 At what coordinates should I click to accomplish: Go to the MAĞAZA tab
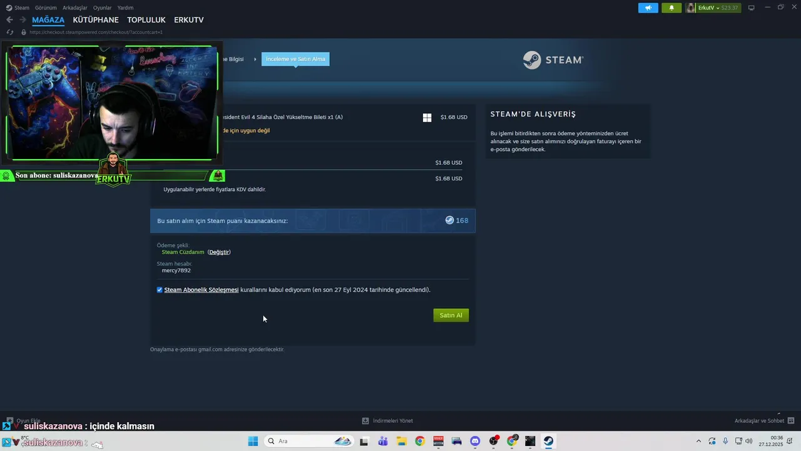click(x=48, y=20)
